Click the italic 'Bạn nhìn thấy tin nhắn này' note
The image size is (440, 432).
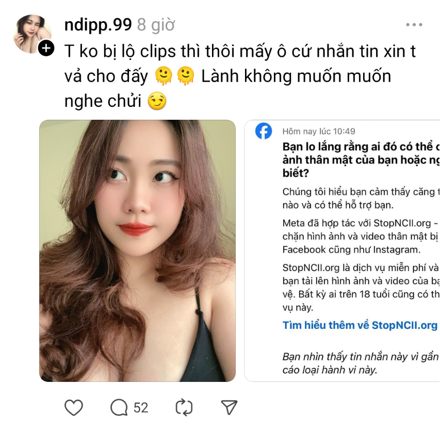coord(361,363)
